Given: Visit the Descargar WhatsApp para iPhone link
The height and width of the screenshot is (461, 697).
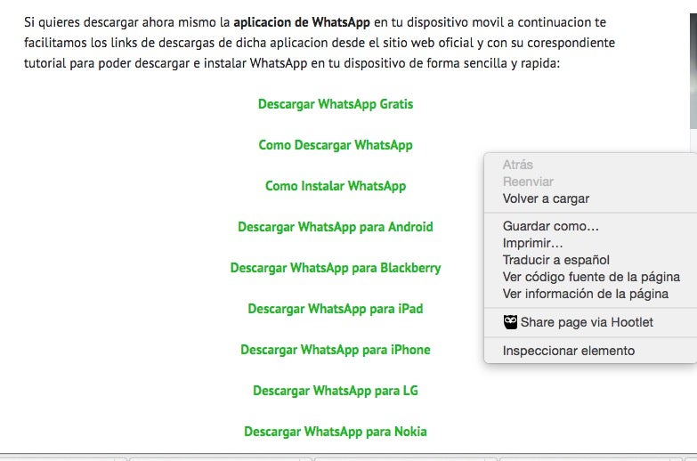Looking at the screenshot, I should pos(336,350).
